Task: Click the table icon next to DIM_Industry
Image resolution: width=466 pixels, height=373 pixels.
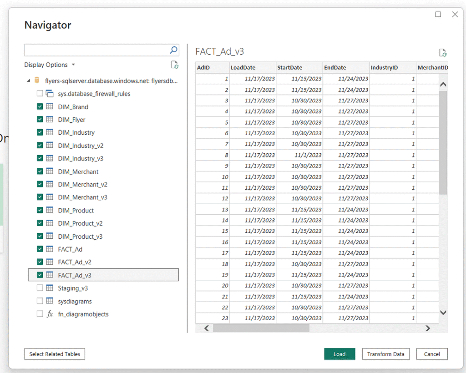Action: [50, 132]
